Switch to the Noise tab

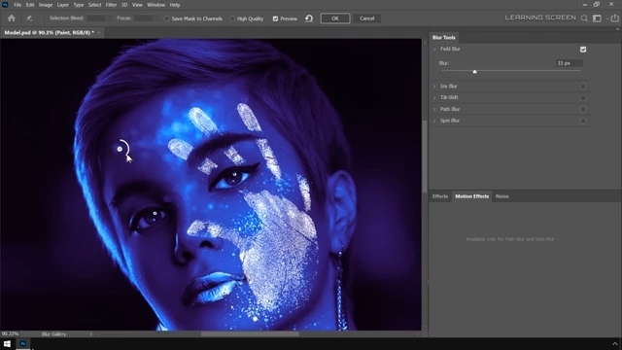point(502,196)
